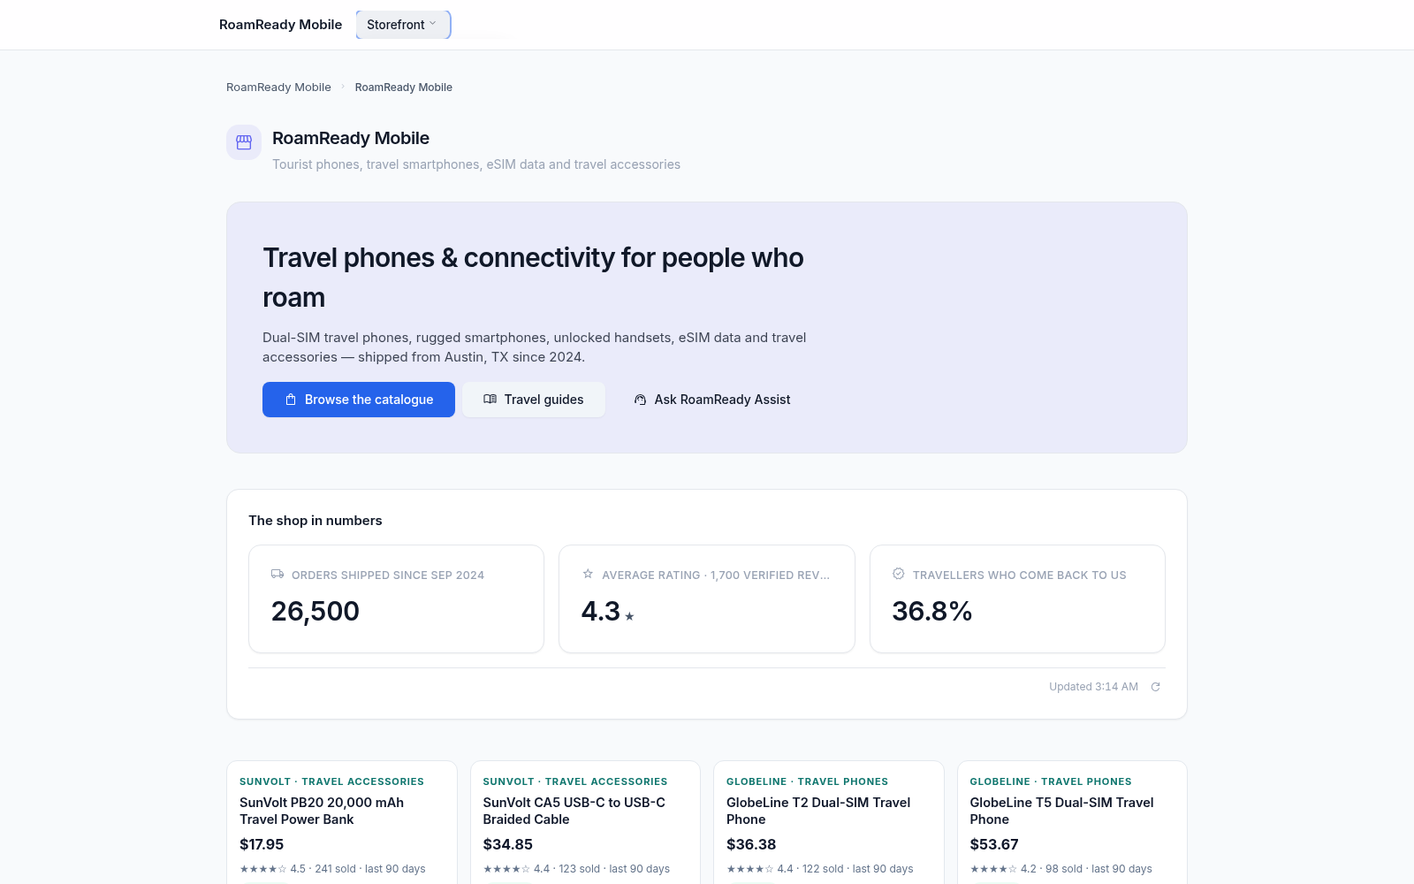Open the Storefront dropdown
Image resolution: width=1414 pixels, height=884 pixels.
click(403, 25)
